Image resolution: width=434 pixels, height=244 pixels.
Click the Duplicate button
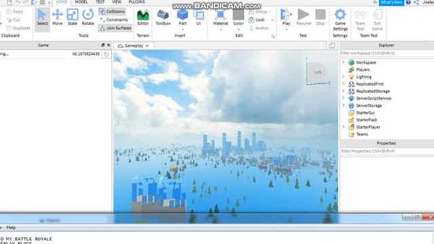pyautogui.click(x=18, y=28)
